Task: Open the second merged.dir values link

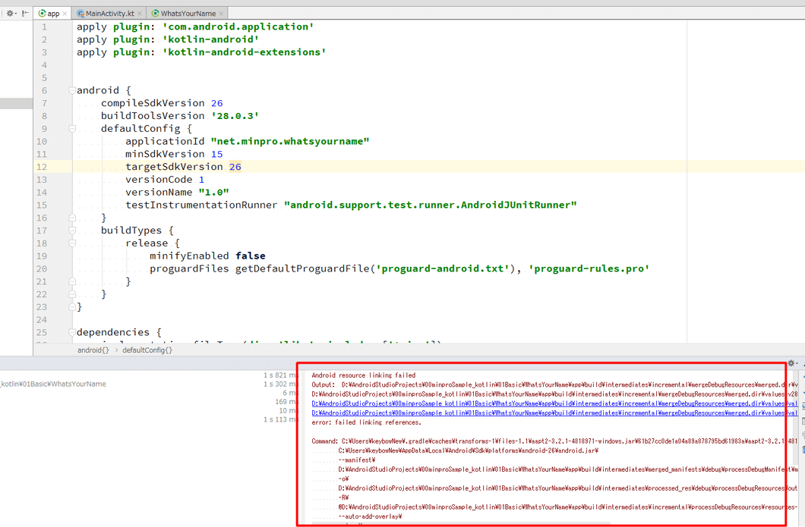Action: click(532, 413)
